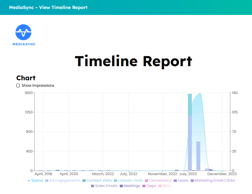Click the 'July, 2022' axis label
The image size is (252, 194).
(129, 174)
